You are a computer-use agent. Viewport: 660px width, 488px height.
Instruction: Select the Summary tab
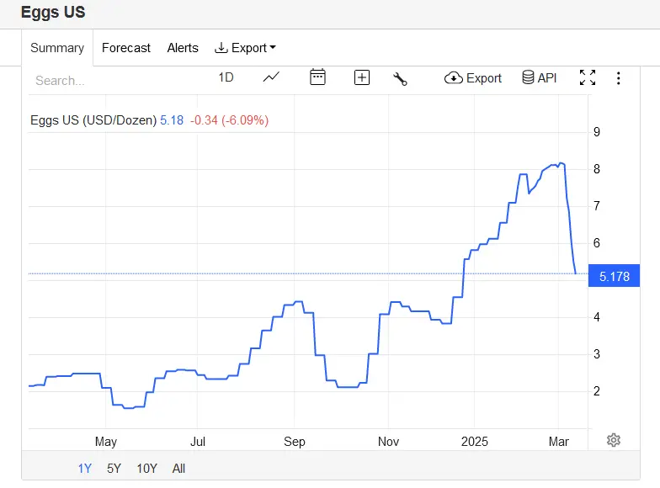(x=57, y=48)
